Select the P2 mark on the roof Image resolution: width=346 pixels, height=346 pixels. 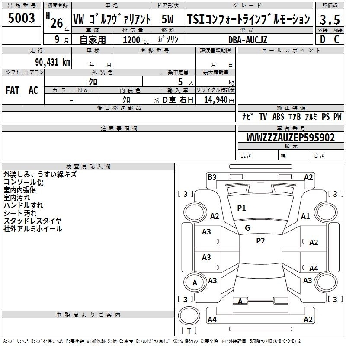click(260, 241)
